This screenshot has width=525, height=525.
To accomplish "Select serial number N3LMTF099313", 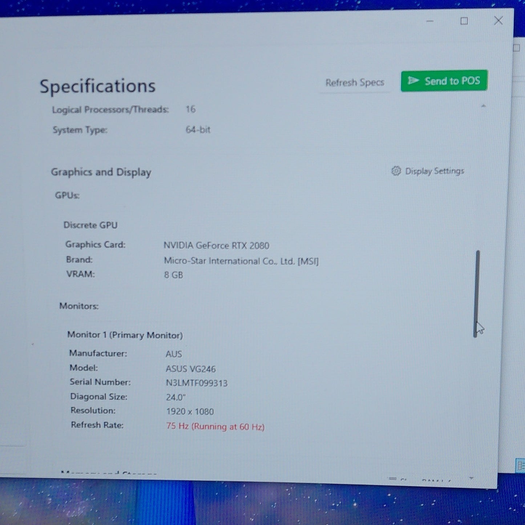I will coord(197,383).
